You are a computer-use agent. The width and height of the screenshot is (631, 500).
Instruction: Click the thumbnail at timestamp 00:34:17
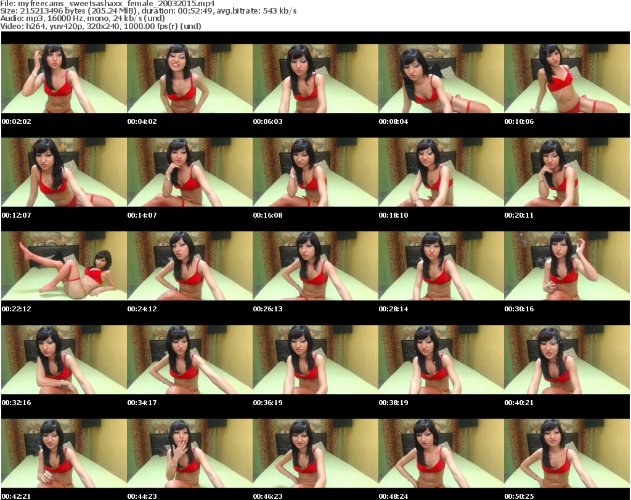coord(190,359)
